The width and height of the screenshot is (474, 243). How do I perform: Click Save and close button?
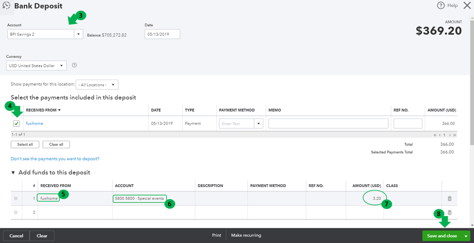442,236
